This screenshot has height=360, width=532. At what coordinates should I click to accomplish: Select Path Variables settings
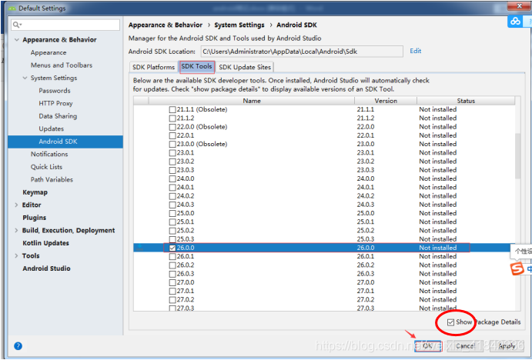(52, 180)
